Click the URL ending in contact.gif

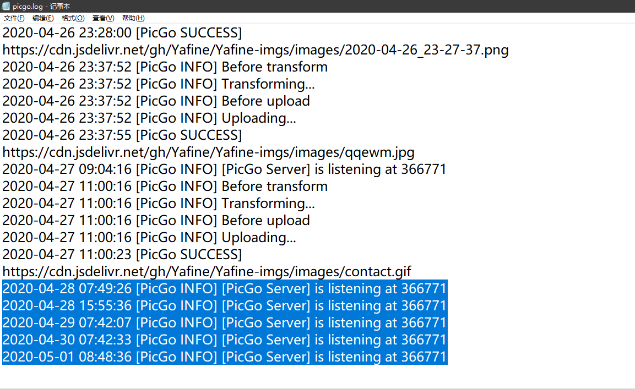[207, 271]
